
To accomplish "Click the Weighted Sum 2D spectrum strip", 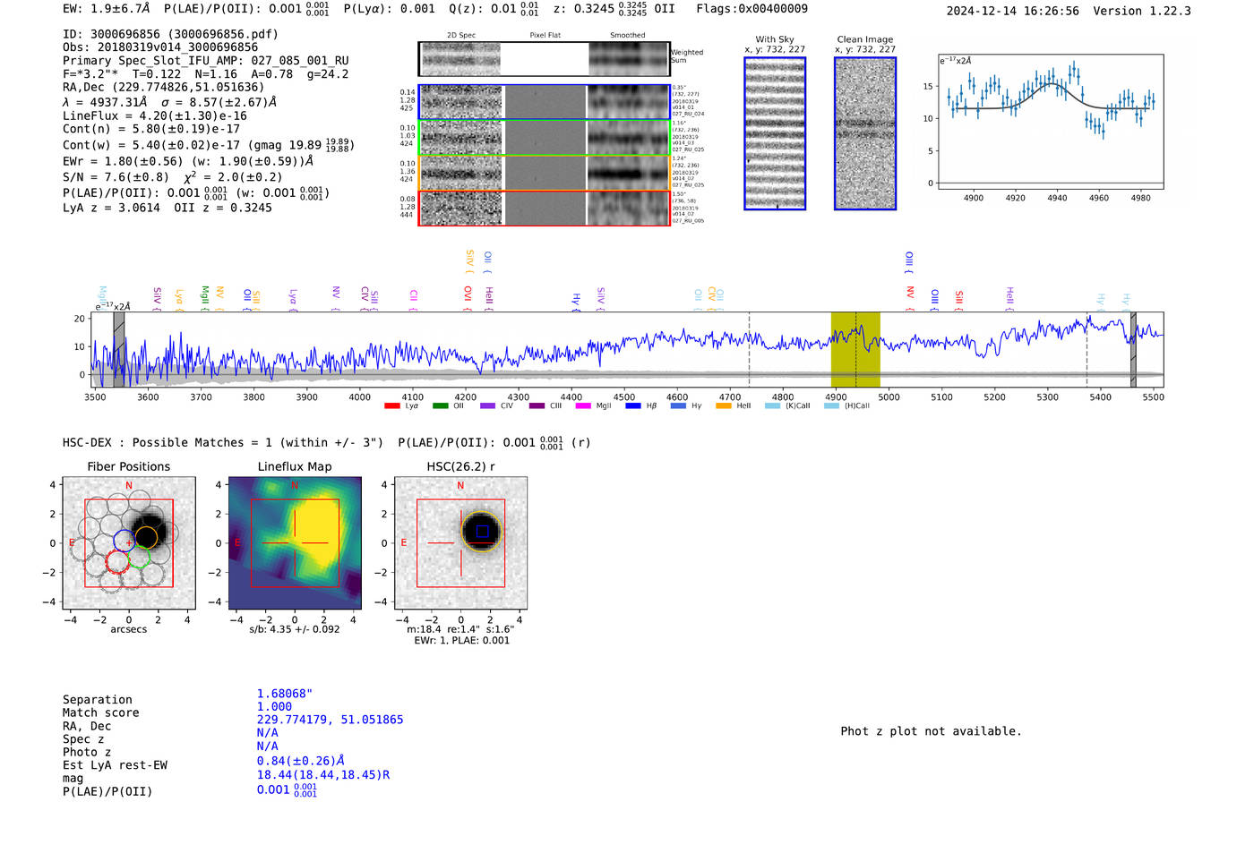I will click(x=545, y=59).
